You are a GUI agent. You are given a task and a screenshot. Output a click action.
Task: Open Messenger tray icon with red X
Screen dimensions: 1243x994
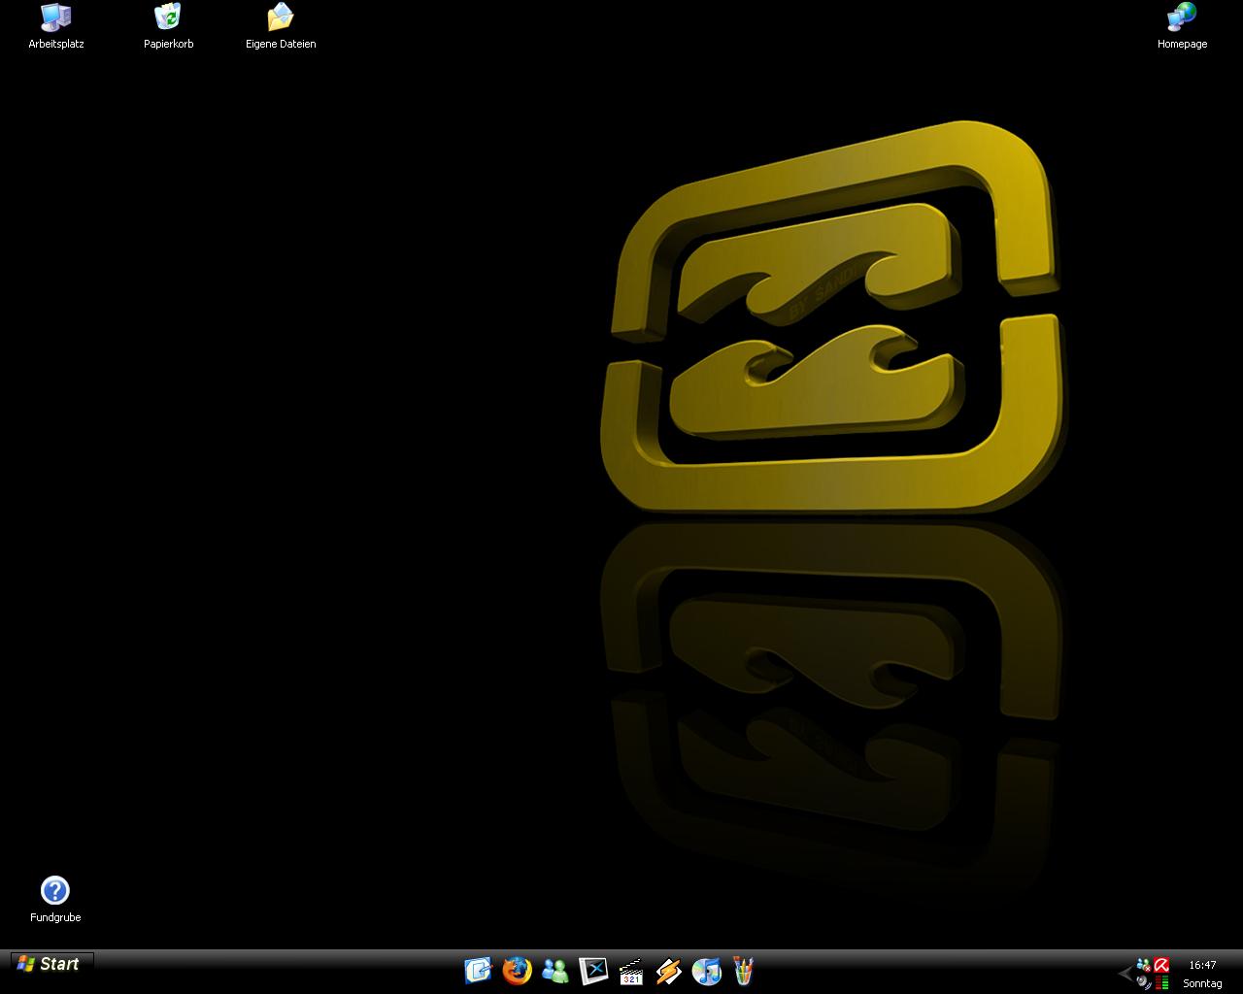pyautogui.click(x=1143, y=965)
